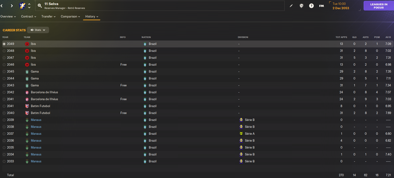Select the 2046 row radio button
The width and height of the screenshot is (394, 178).
pyautogui.click(x=4, y=65)
